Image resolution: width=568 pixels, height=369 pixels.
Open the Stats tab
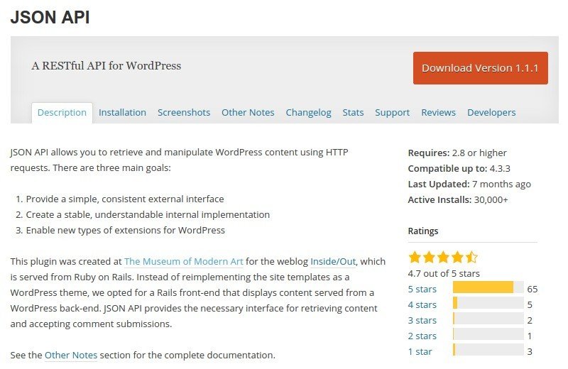click(353, 113)
